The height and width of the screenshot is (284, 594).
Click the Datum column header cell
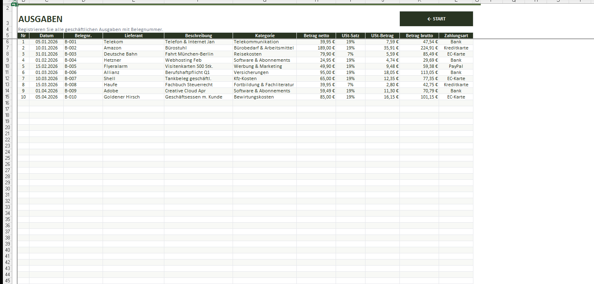point(46,36)
